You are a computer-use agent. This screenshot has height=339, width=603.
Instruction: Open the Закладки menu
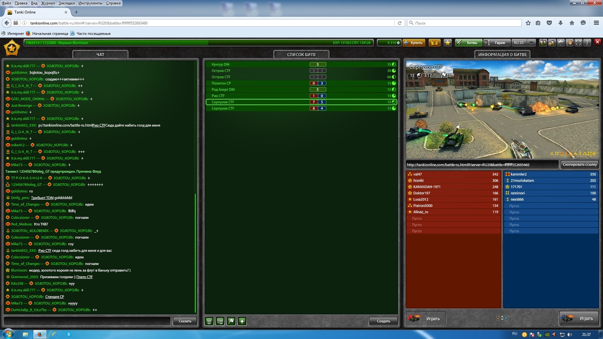[x=66, y=3]
